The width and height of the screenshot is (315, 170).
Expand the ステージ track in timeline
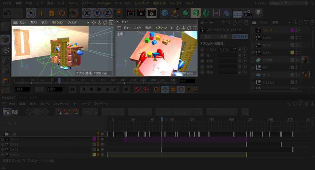click(3, 139)
